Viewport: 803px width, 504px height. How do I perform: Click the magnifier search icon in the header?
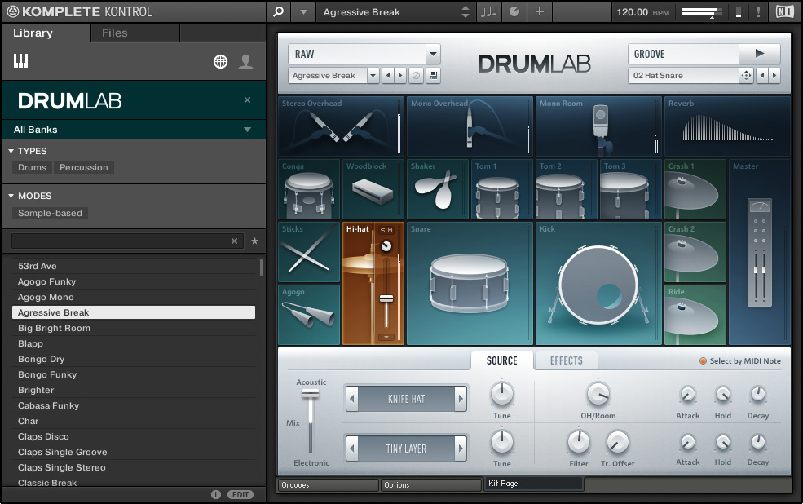[278, 11]
